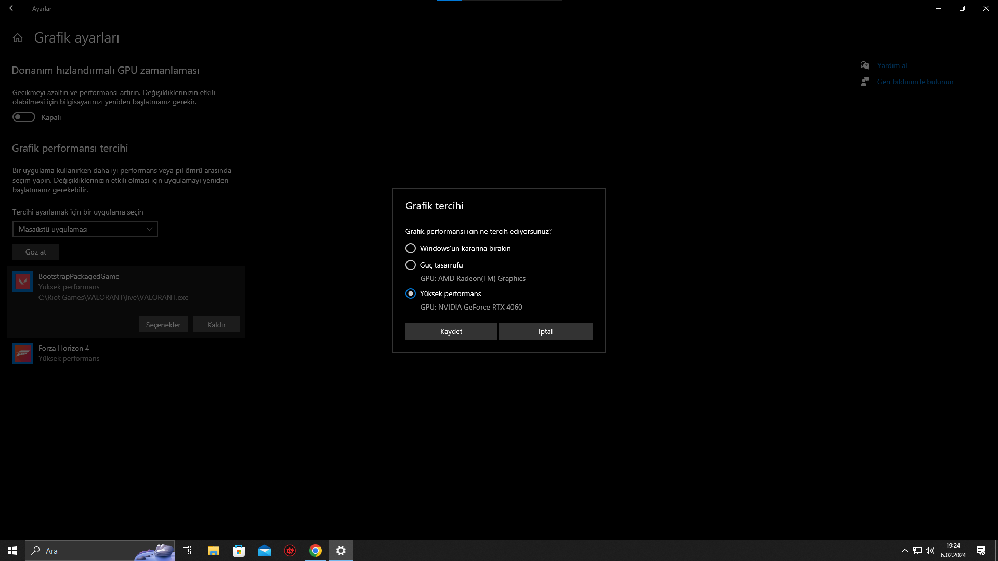Click Kaldır to remove BootstrapPackagedGame
The image size is (998, 561).
(x=216, y=325)
